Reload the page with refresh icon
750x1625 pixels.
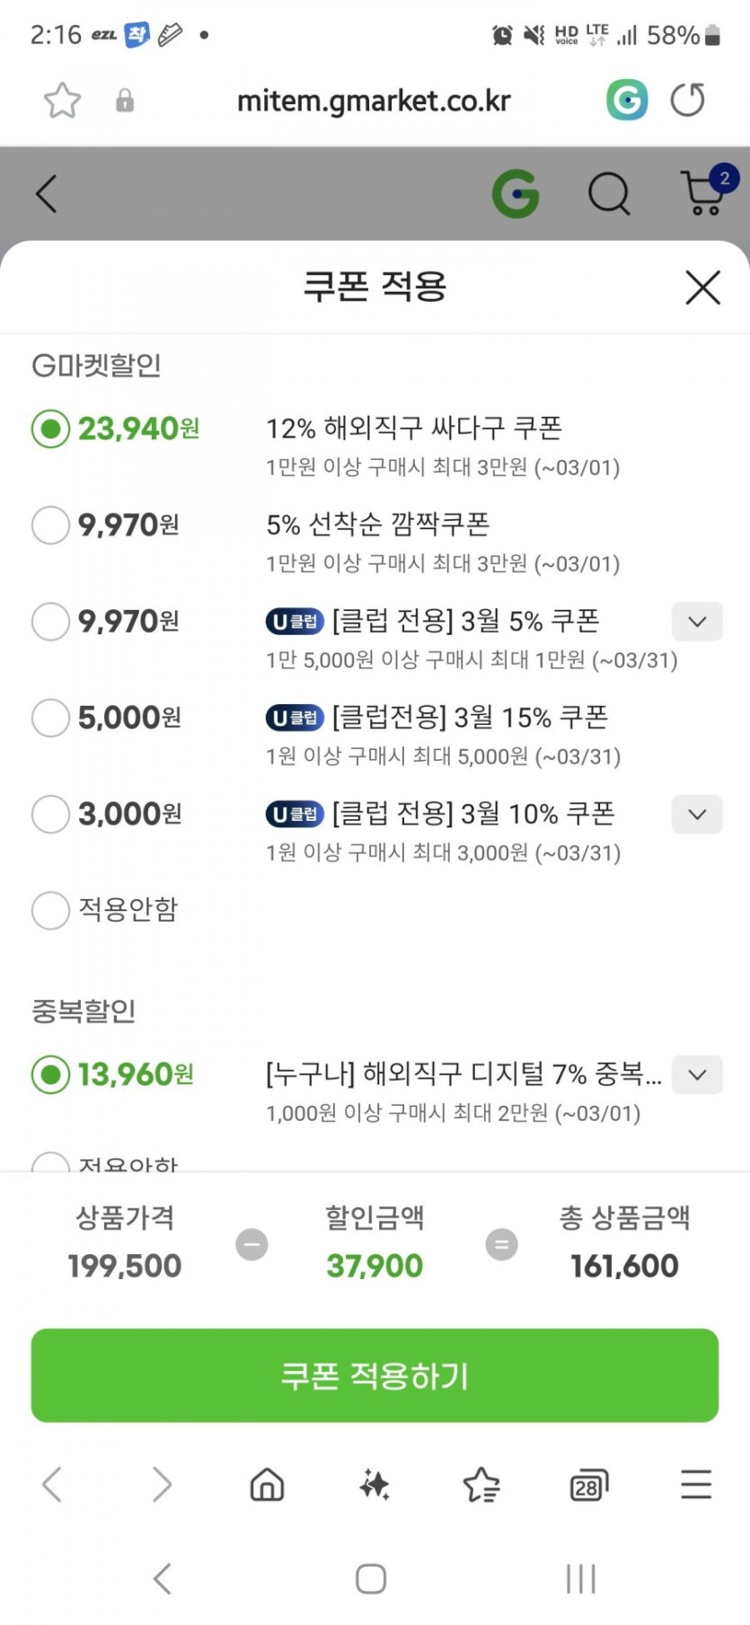pos(688,100)
